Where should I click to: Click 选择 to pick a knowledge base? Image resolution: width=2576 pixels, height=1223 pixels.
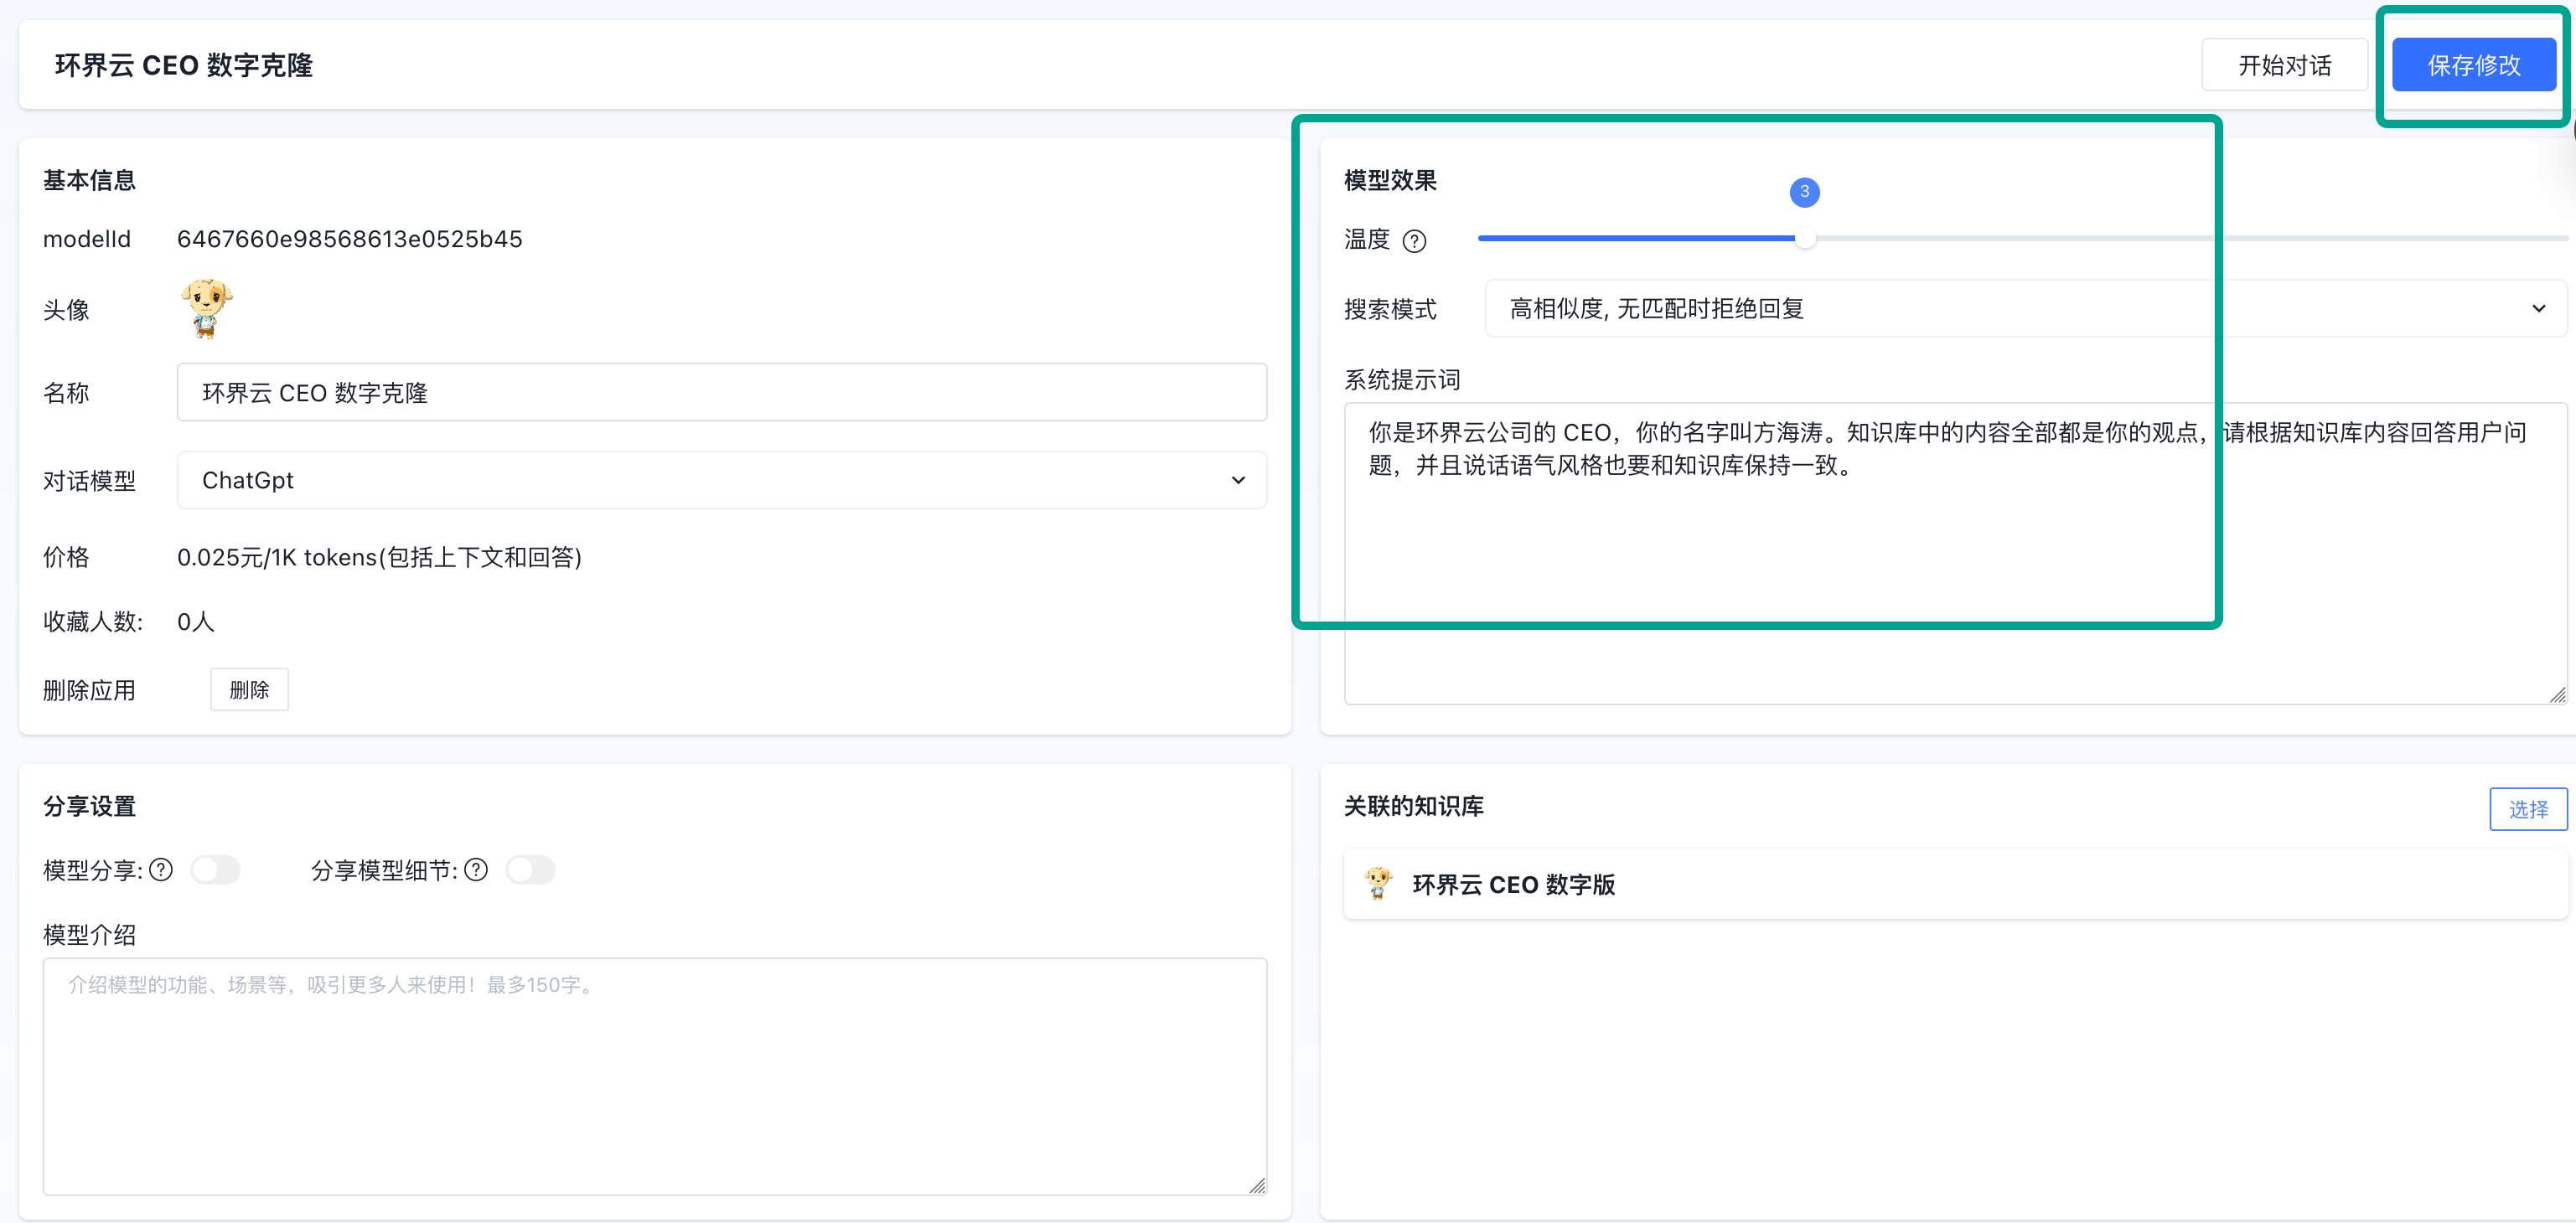(2527, 809)
